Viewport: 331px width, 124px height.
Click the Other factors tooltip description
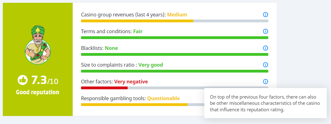265,103
